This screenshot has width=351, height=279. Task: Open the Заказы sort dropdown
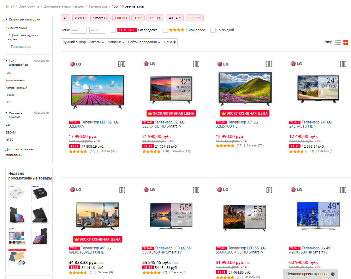tap(97, 42)
